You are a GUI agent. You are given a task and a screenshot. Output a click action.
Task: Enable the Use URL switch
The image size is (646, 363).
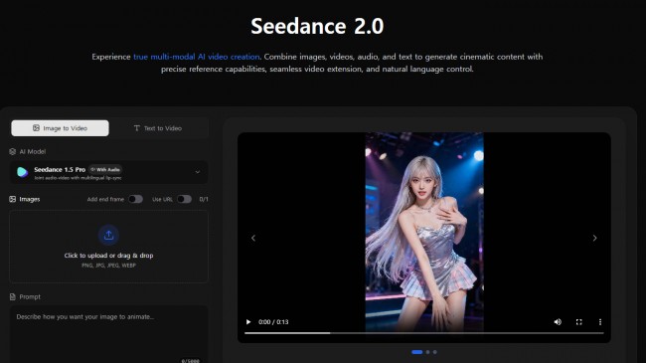(x=184, y=199)
